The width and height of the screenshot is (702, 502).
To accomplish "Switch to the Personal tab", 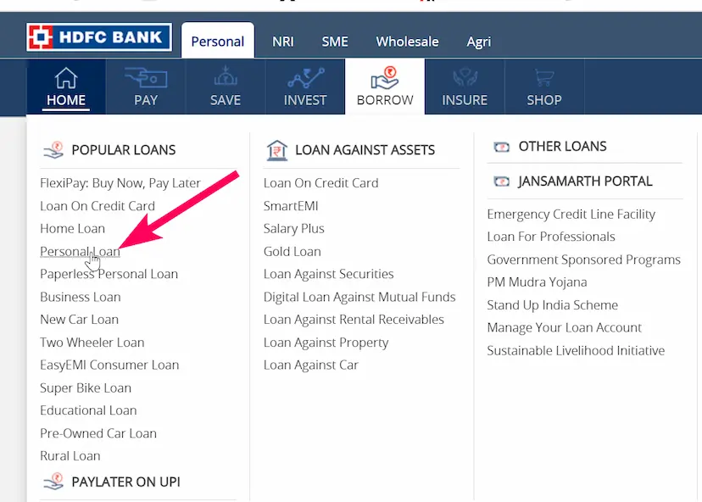I will 218,42.
